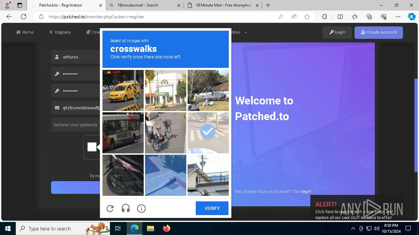The image size is (419, 235).
Task: Open the Upgrade menu item
Action: 60,32
